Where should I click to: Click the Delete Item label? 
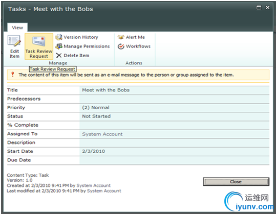pyautogui.click(x=76, y=56)
